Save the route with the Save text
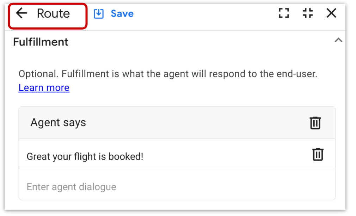Viewport: 356px width, 216px height. pyautogui.click(x=122, y=14)
